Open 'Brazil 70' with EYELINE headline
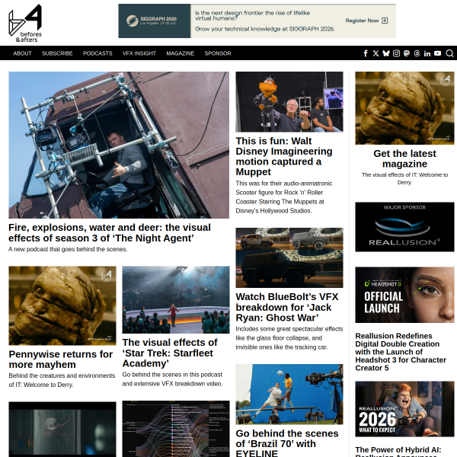This screenshot has height=457, width=457. click(x=287, y=443)
